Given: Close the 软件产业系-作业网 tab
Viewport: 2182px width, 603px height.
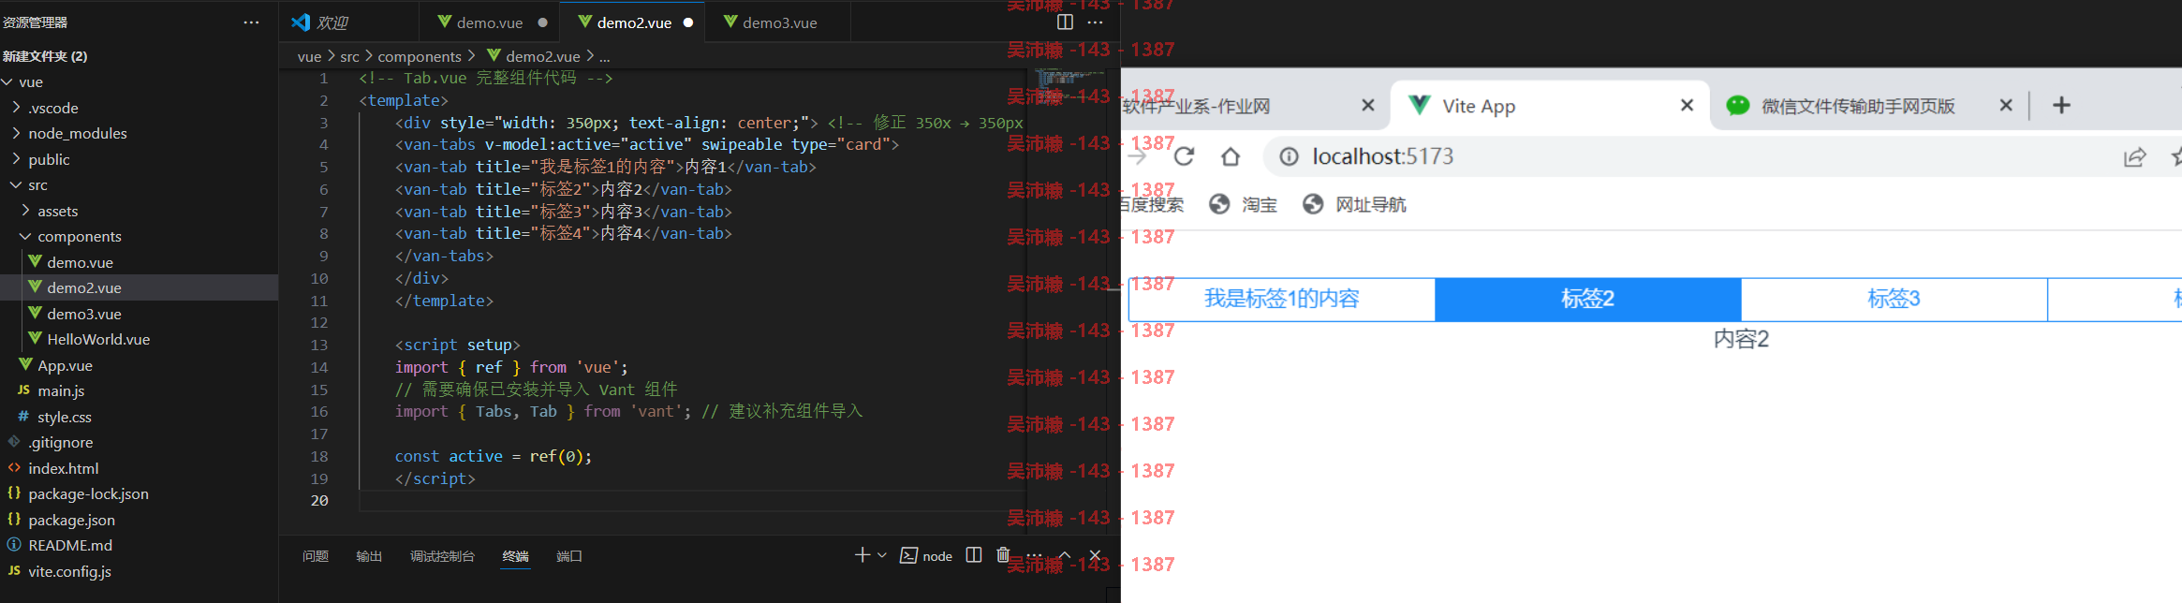Looking at the screenshot, I should pos(1368,105).
